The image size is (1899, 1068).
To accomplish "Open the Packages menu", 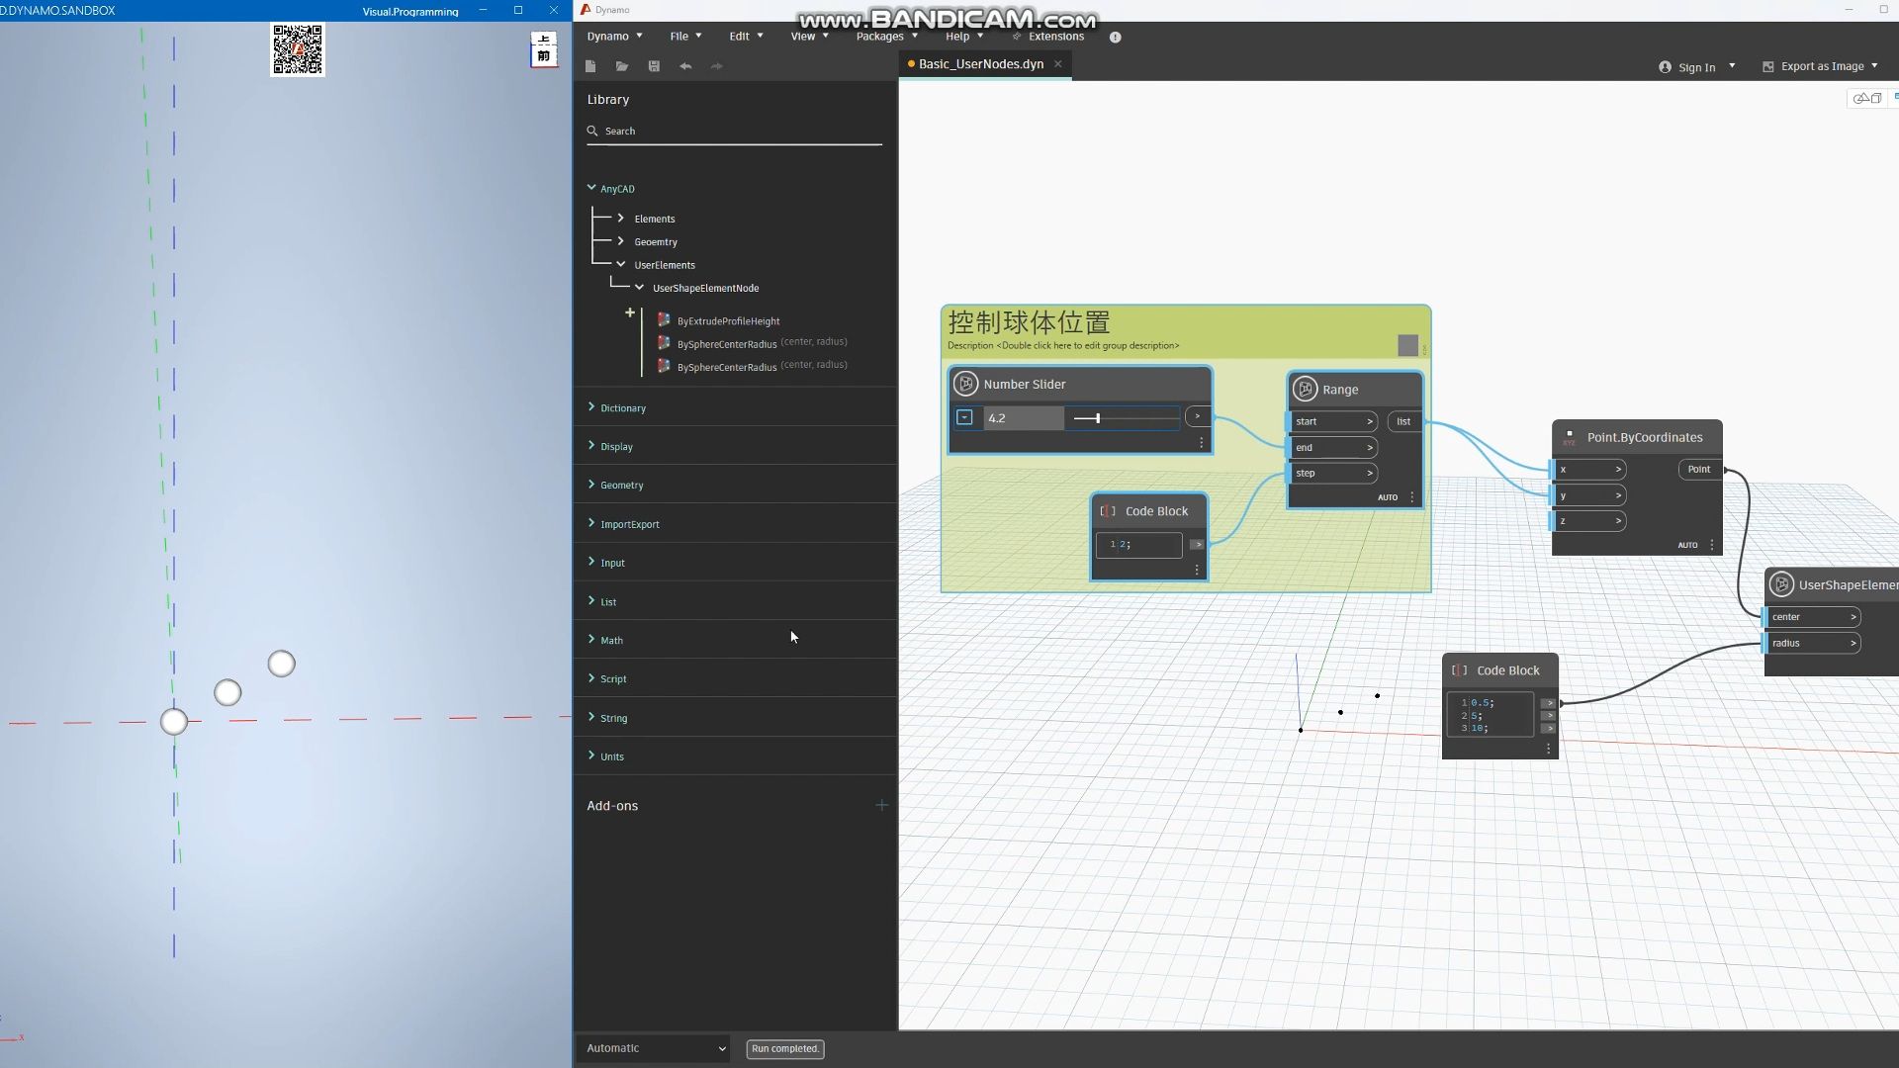I will pyautogui.click(x=879, y=36).
